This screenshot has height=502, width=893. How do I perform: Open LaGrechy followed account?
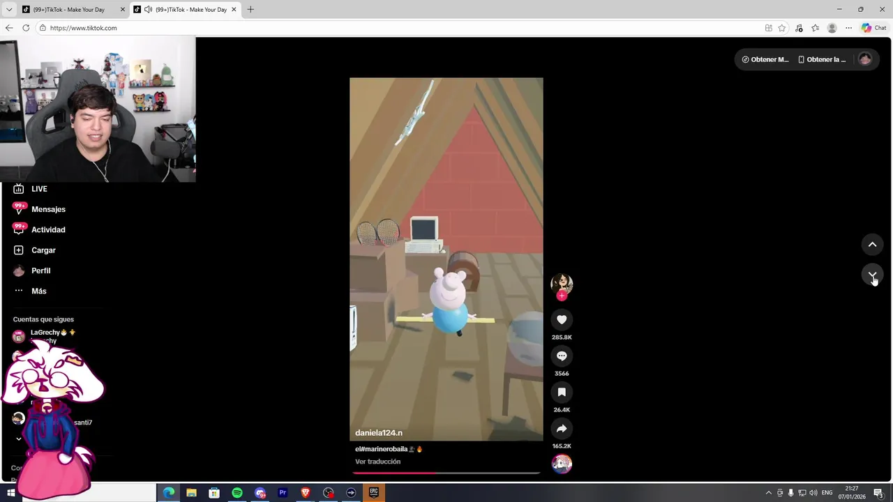(46, 336)
